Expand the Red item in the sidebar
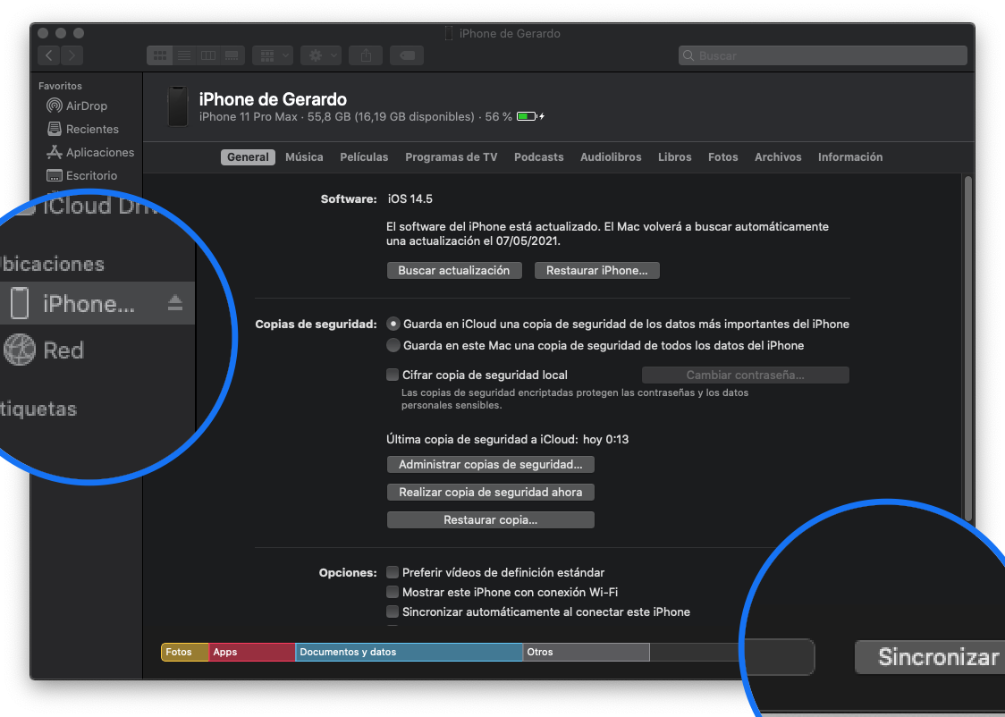 pos(63,350)
